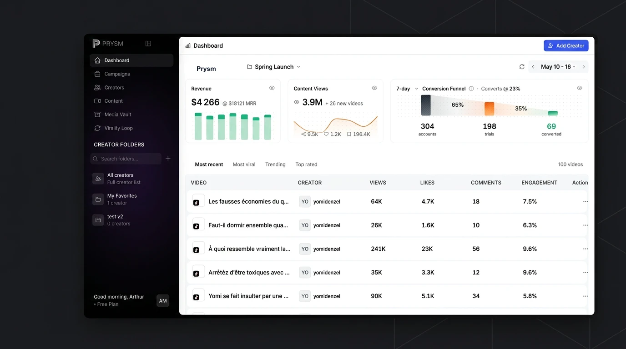Switch to the Trending tab
This screenshot has width=626, height=349.
coord(275,165)
